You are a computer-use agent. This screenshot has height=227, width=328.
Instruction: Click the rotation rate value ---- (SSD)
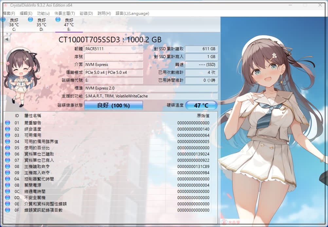(201, 65)
